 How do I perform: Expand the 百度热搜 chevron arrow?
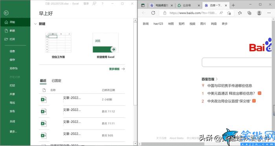217,79
